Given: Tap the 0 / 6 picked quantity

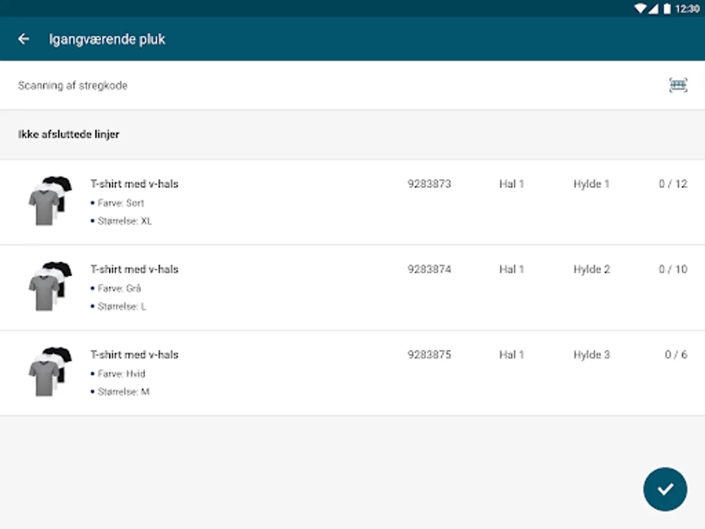Looking at the screenshot, I should tap(676, 355).
